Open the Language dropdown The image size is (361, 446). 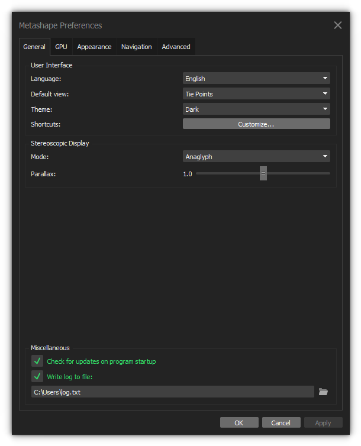(256, 78)
